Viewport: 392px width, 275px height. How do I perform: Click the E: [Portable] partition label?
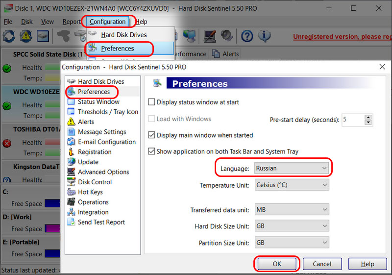pyautogui.click(x=21, y=242)
